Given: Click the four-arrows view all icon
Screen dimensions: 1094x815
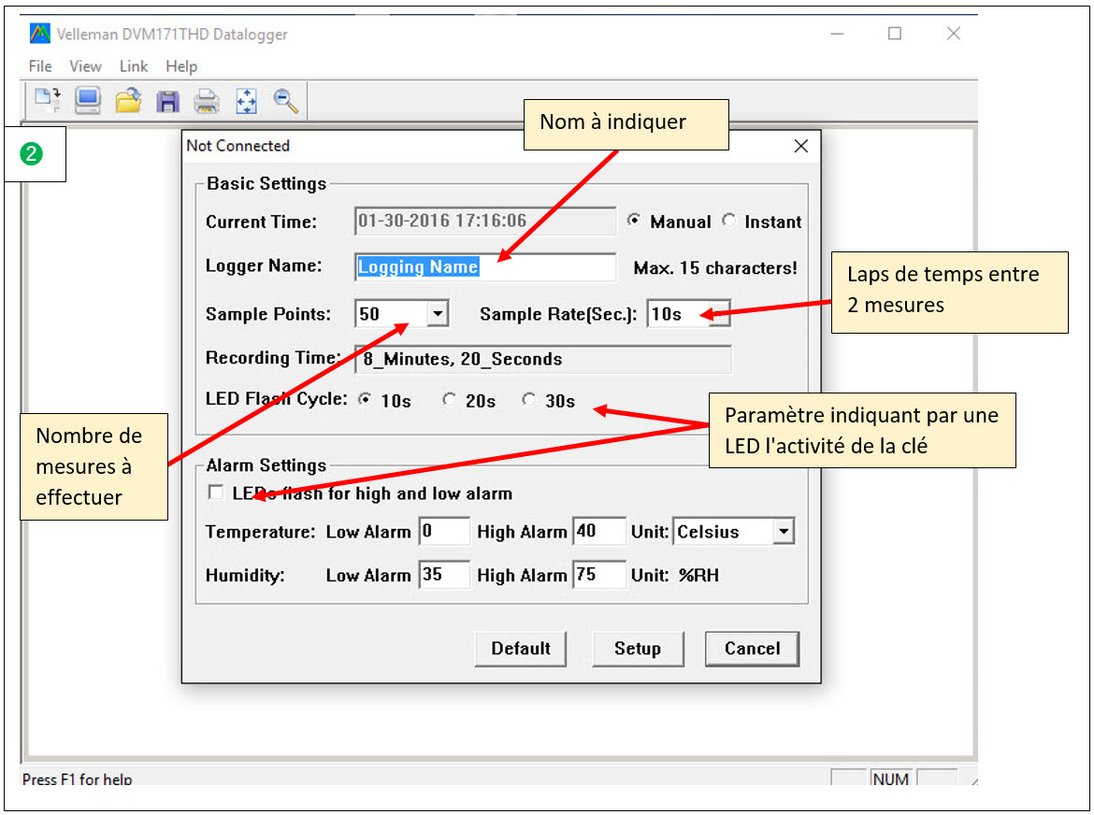Looking at the screenshot, I should point(246,101).
